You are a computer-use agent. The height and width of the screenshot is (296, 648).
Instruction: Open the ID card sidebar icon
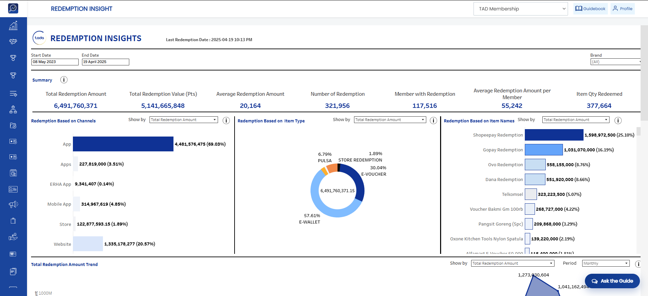[x=13, y=189]
